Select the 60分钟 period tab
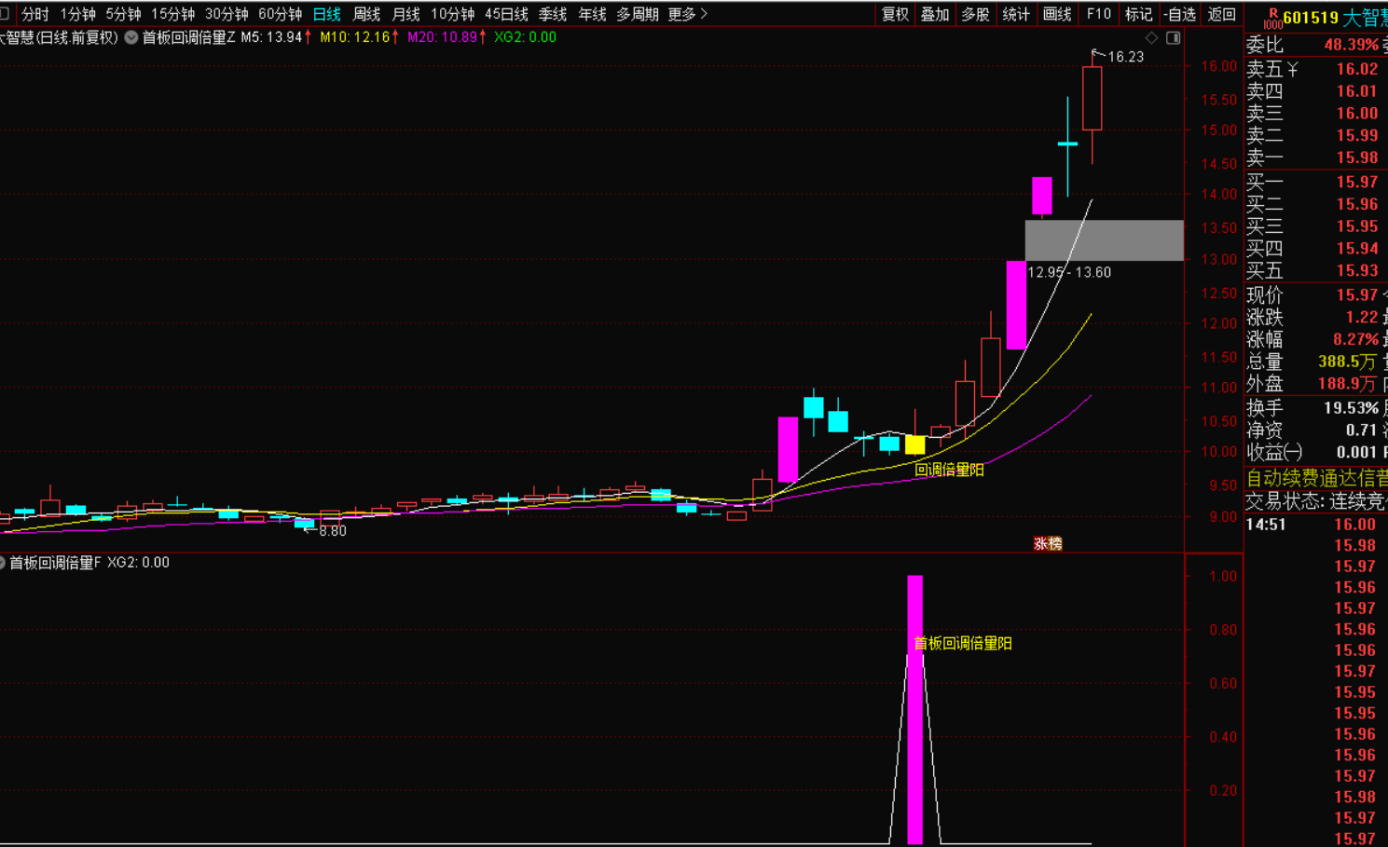 (280, 14)
